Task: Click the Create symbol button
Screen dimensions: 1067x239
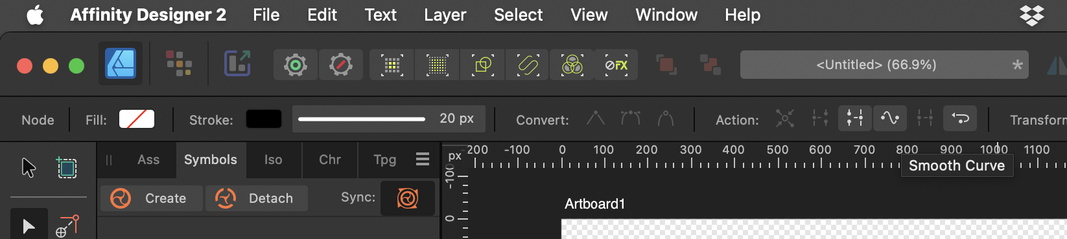Action: pyautogui.click(x=152, y=198)
